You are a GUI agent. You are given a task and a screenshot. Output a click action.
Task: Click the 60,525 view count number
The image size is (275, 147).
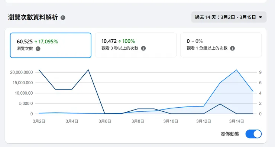[x=25, y=42]
